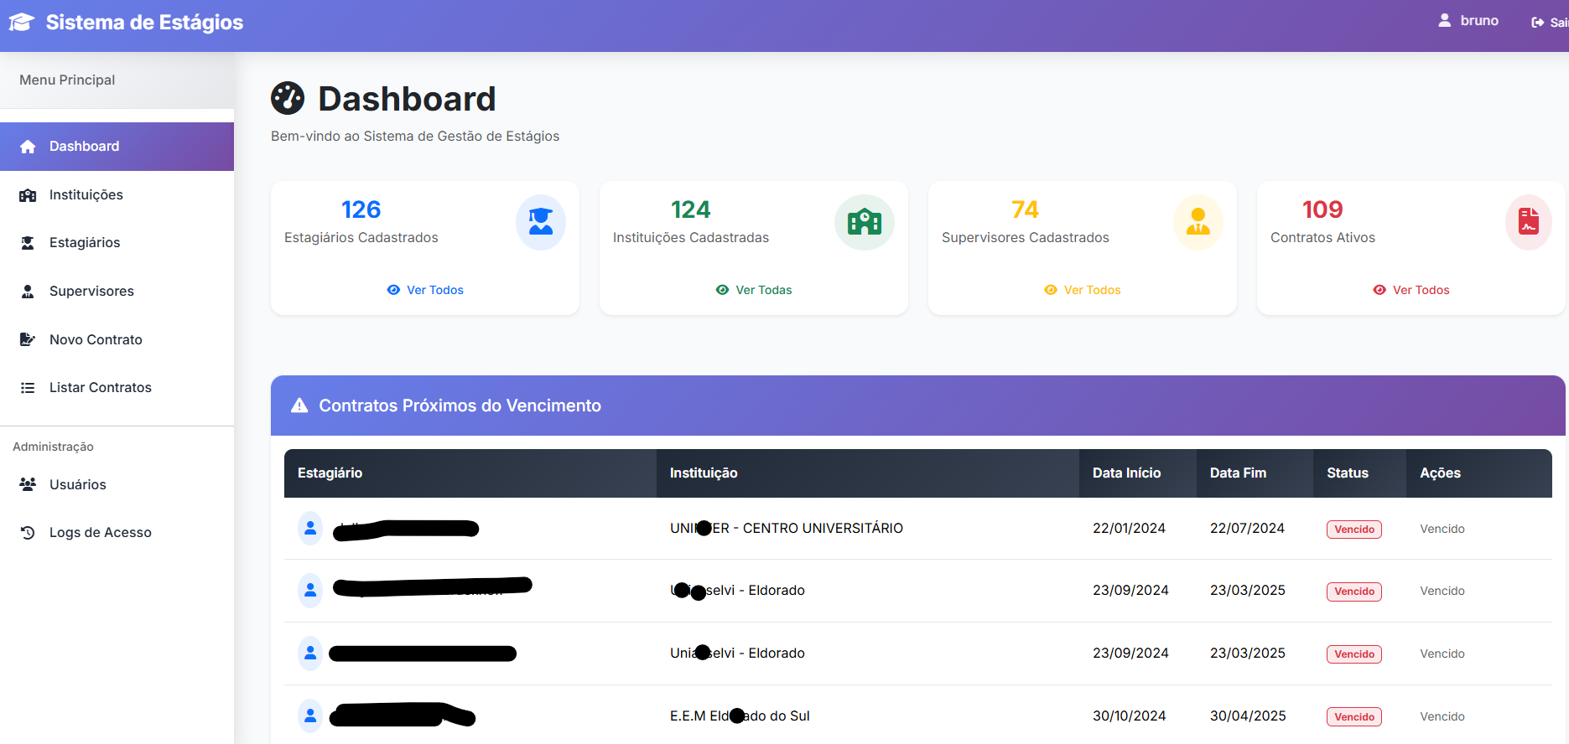The width and height of the screenshot is (1569, 744).
Task: Click the Data Fim column header
Action: click(1238, 473)
